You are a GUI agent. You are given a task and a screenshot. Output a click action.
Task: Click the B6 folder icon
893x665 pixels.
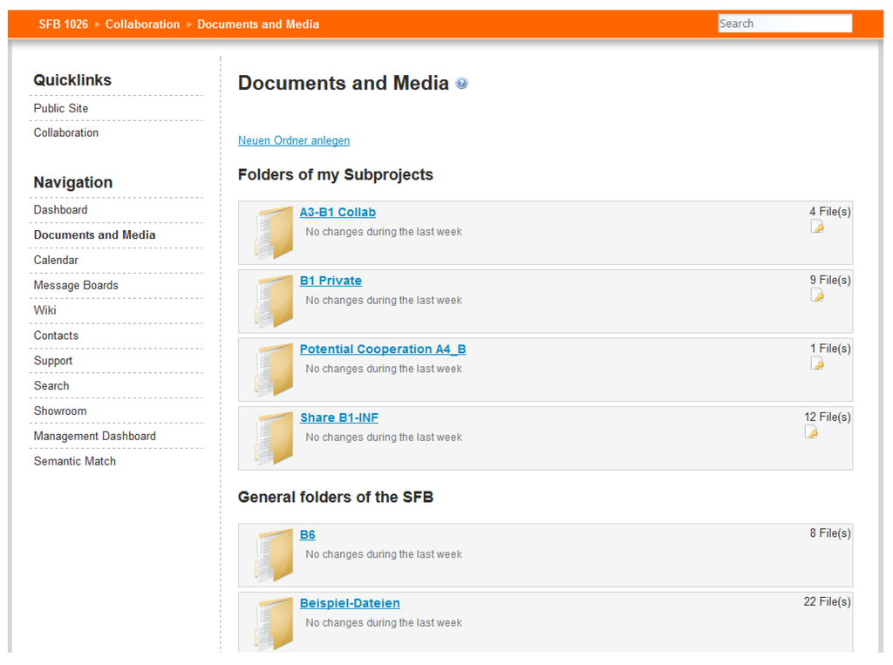(x=275, y=555)
